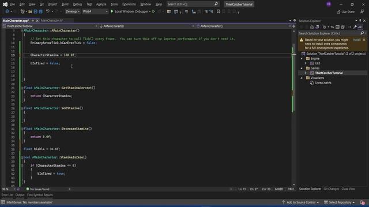369x207 pixels.
Task: Collapse GetStaminaPercent function outline
Action: (x=22, y=88)
